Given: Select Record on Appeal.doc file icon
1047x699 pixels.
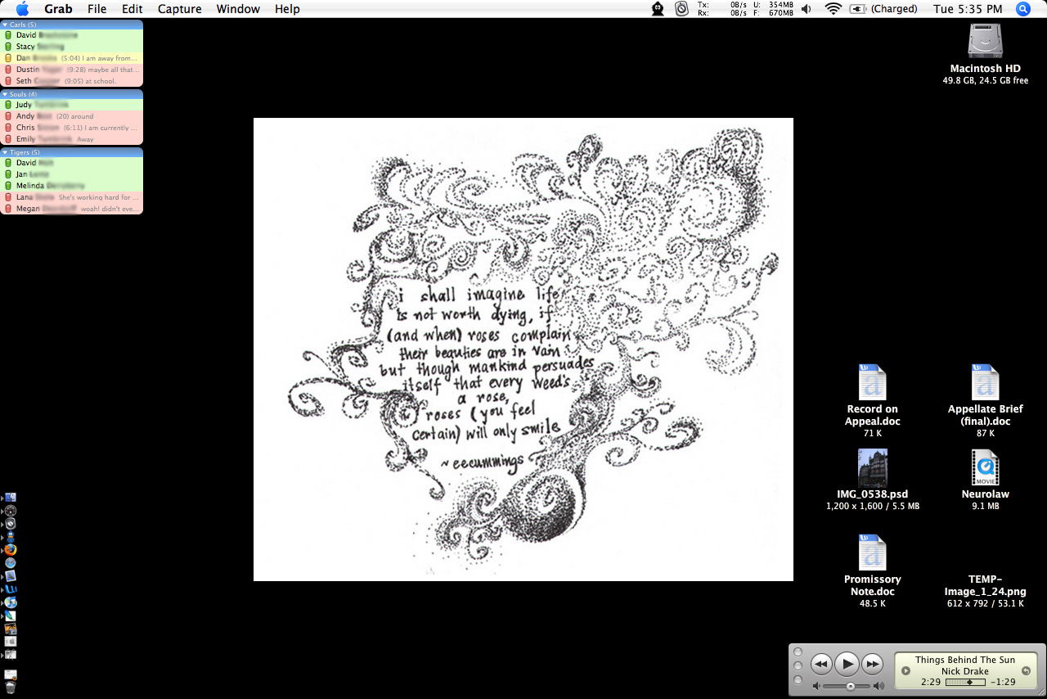Looking at the screenshot, I should click(872, 382).
